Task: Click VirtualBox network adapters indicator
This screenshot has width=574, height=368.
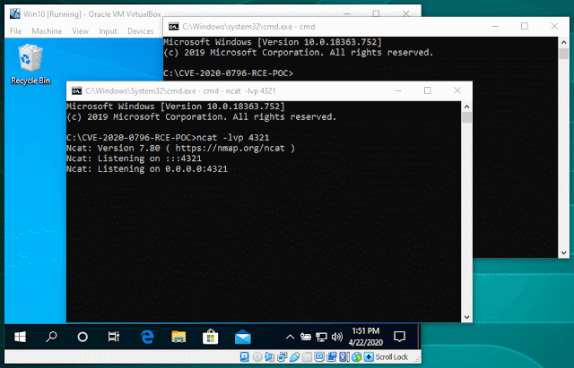Action: (282, 356)
